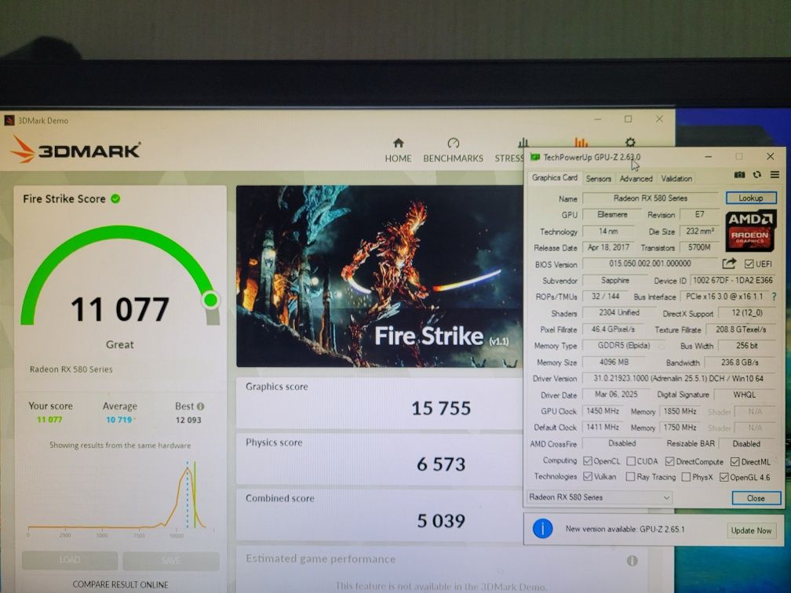This screenshot has height=593, width=791.
Task: Click the Best score value 12 093
Action: [188, 420]
